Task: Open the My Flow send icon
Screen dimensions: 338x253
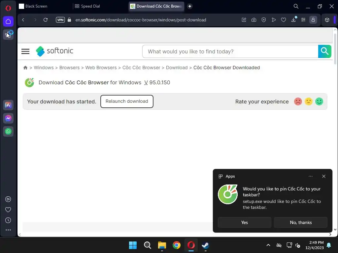Action: (x=274, y=20)
